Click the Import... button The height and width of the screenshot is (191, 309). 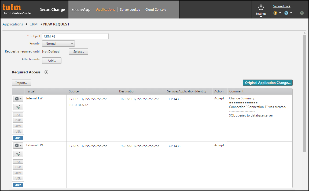[x=21, y=83]
